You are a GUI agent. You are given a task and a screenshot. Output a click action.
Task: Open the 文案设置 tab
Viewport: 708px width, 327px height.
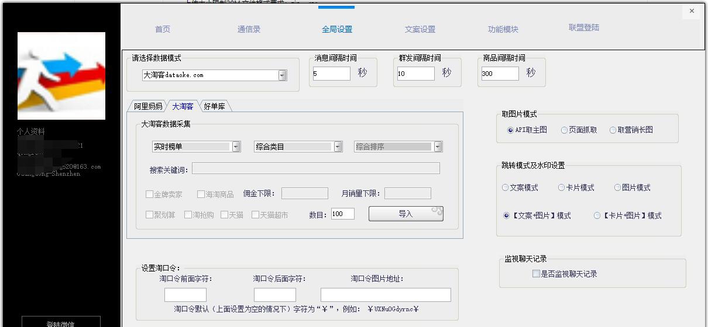420,29
